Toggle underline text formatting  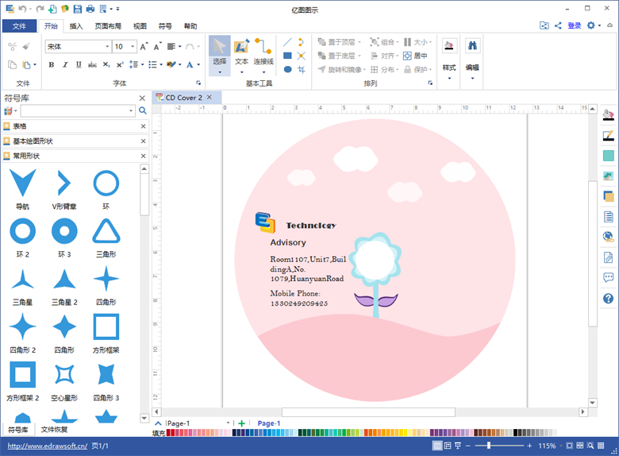tap(78, 64)
